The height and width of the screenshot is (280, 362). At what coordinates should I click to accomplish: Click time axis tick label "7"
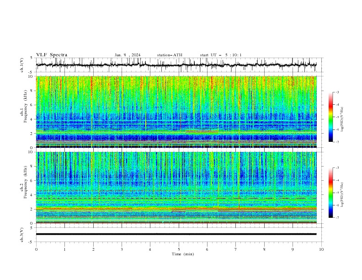tap(236, 249)
